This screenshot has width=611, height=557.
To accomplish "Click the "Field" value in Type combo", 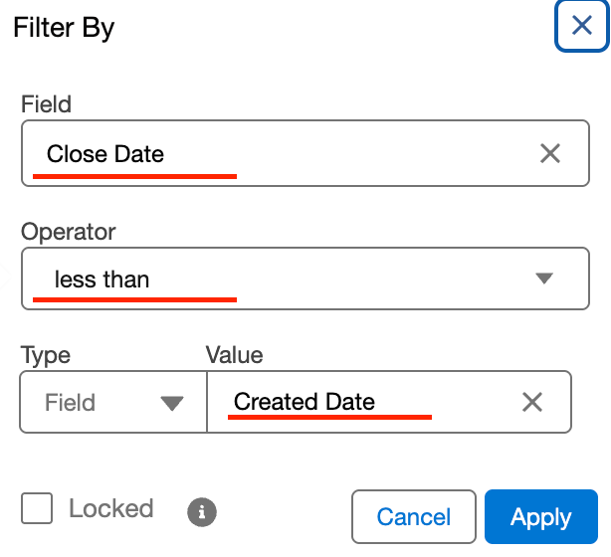I will (x=70, y=403).
